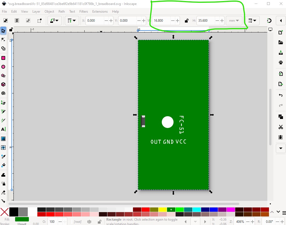This screenshot has width=286, height=225.
Task: Click the Print icon in the command bar
Action: pyautogui.click(x=281, y=63)
